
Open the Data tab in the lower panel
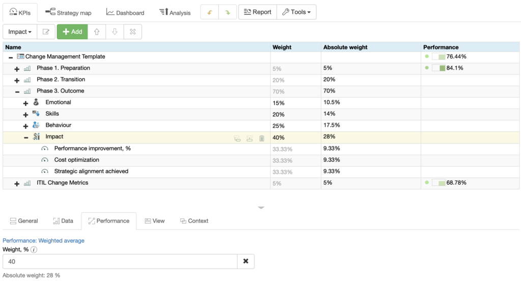coord(63,221)
